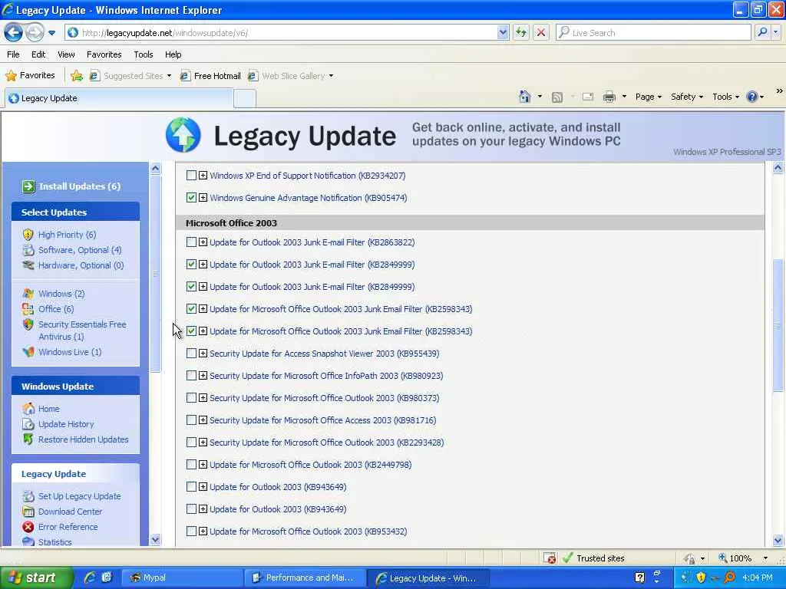Click the IE Back navigation button

14,33
